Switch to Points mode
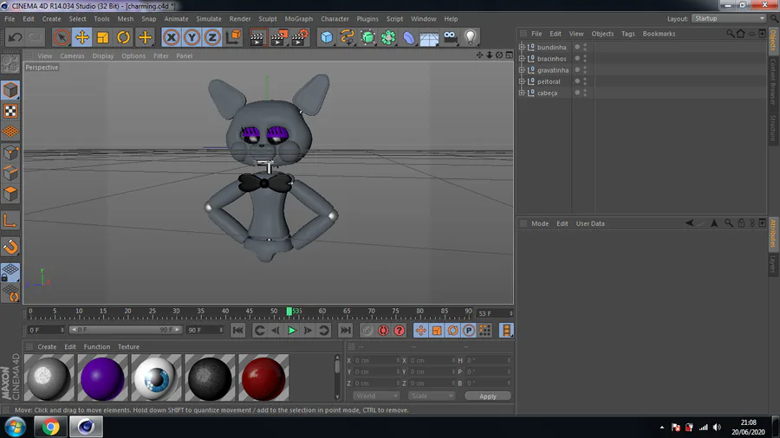Screen dimensions: 780x438 (10, 152)
